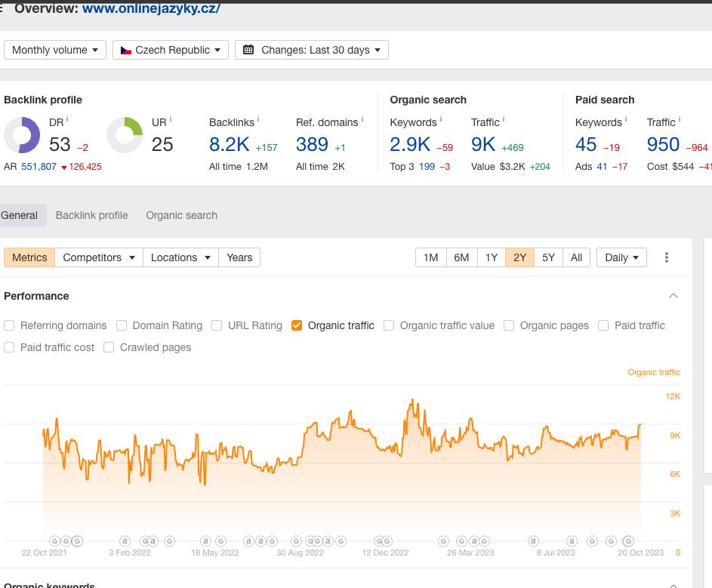
Task: Select the Metrics tab
Action: [x=29, y=257]
